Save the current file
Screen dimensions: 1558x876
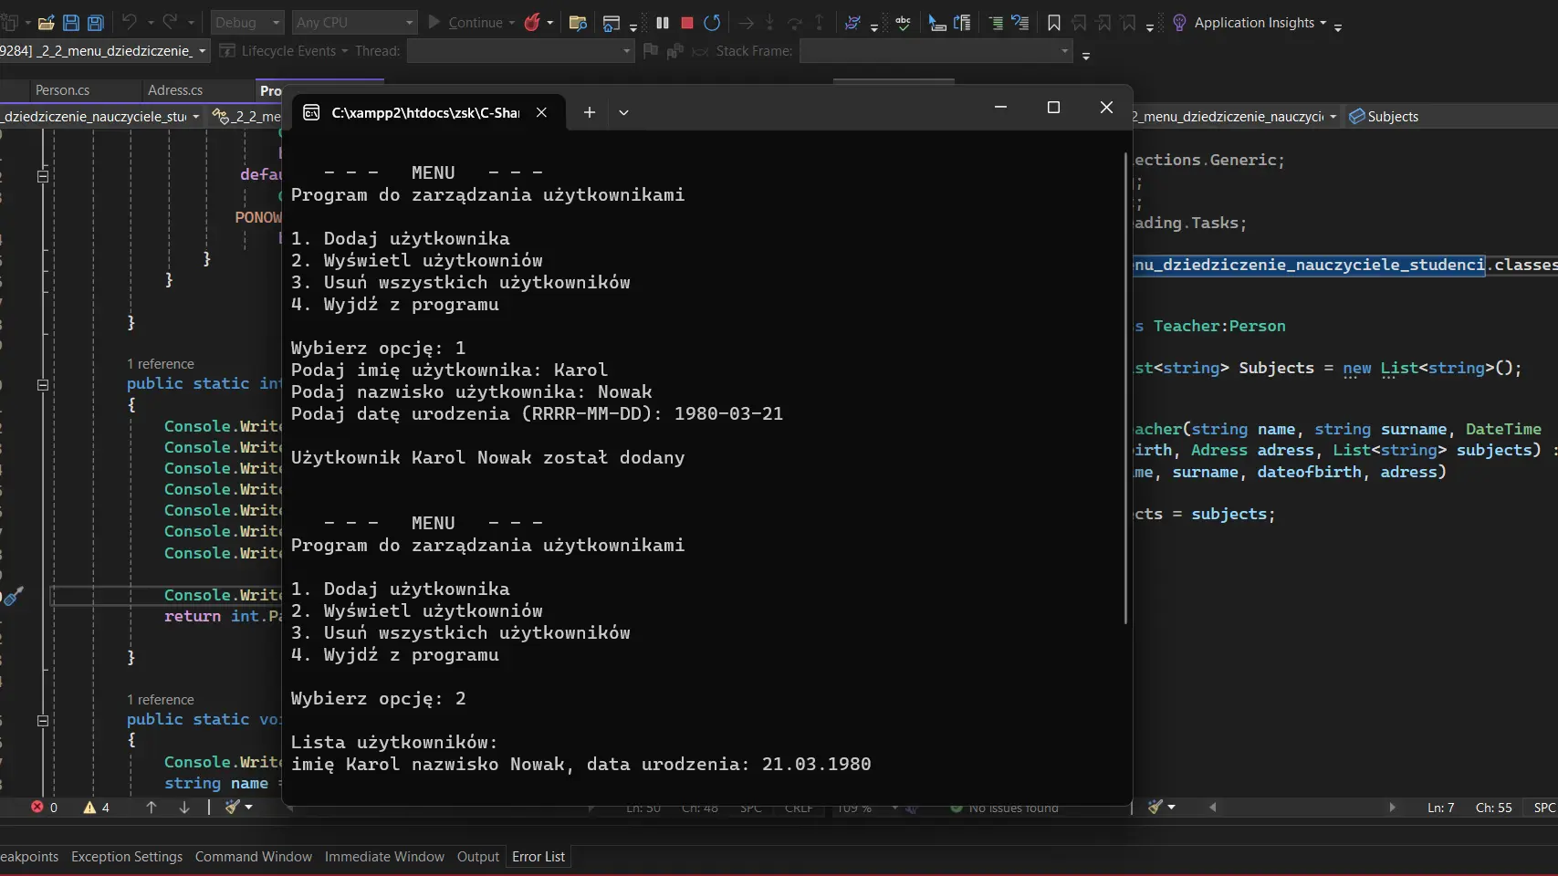pos(71,23)
